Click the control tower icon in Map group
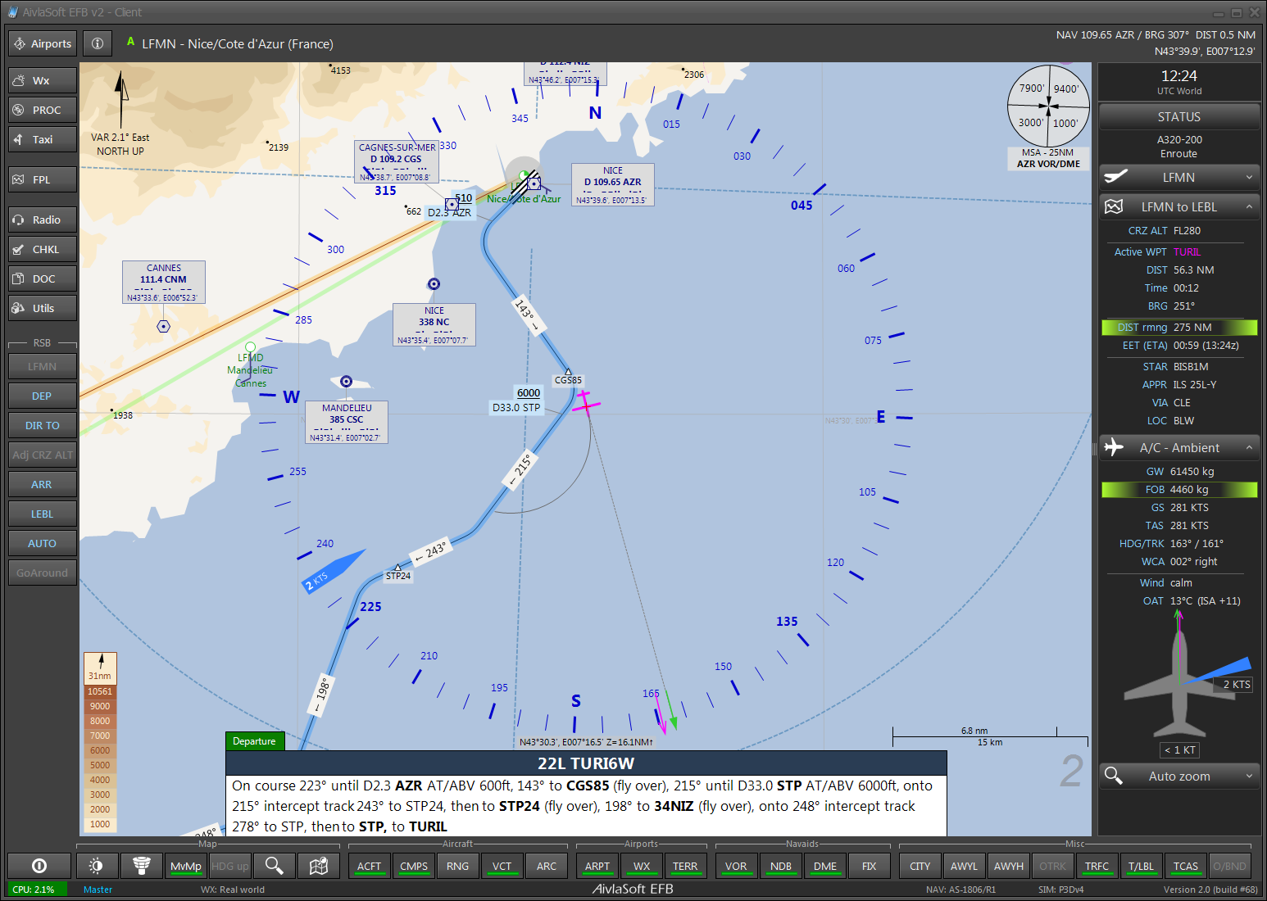The width and height of the screenshot is (1267, 901). point(142,866)
